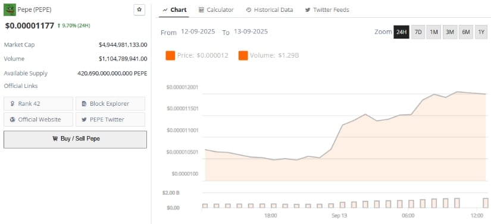Open the PEPE Twitter link
The width and height of the screenshot is (491, 224).
[110, 119]
